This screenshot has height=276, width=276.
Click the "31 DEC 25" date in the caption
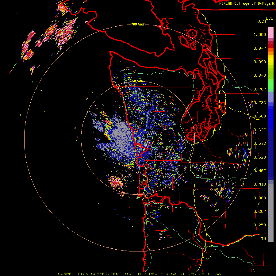point(192,274)
